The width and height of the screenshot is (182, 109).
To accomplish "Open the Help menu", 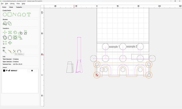I will [x=23, y=4].
